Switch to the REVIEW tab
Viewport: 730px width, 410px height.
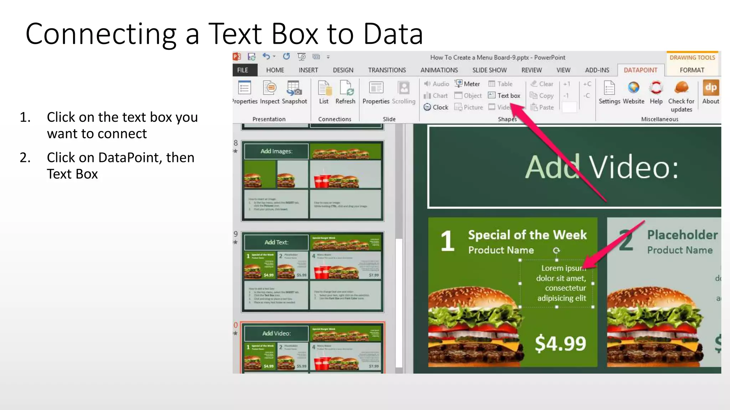pos(531,70)
